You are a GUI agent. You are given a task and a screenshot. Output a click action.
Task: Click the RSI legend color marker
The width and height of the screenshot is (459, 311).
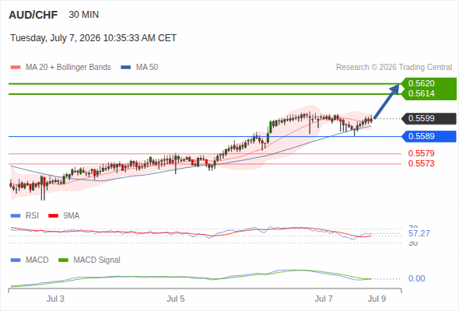pos(16,216)
